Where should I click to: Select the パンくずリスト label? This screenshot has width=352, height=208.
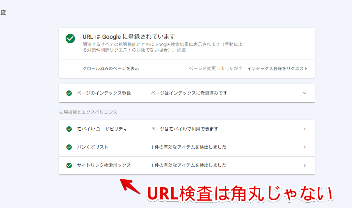click(92, 147)
